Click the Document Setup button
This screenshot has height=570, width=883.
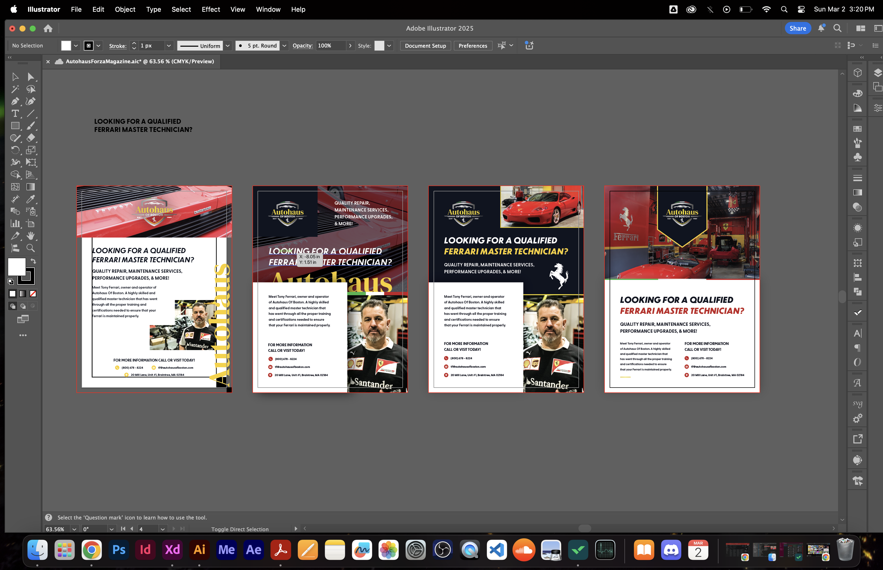(425, 45)
